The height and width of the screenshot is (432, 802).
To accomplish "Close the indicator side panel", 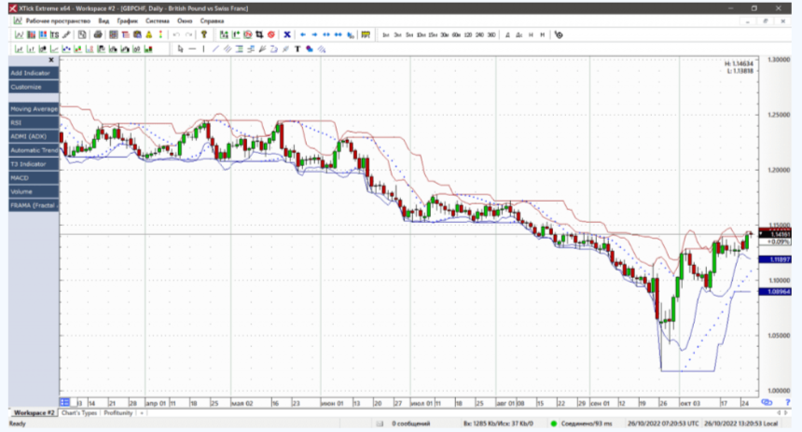I will pyautogui.click(x=51, y=60).
